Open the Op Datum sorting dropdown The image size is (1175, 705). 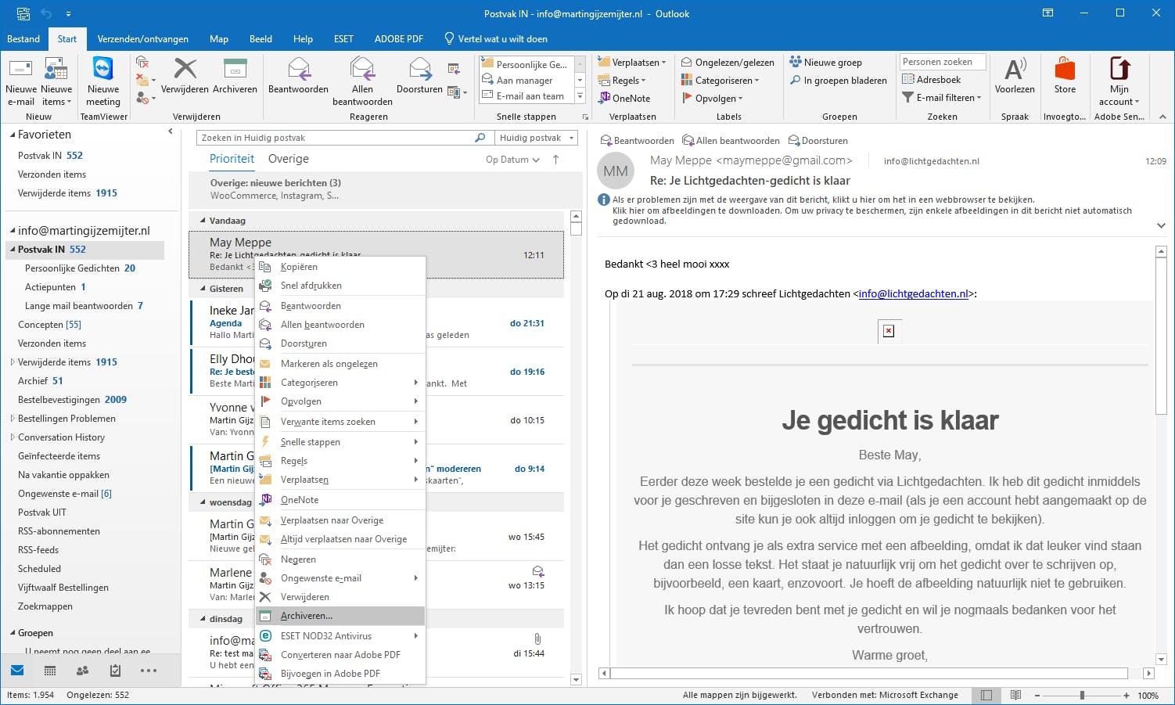(512, 159)
